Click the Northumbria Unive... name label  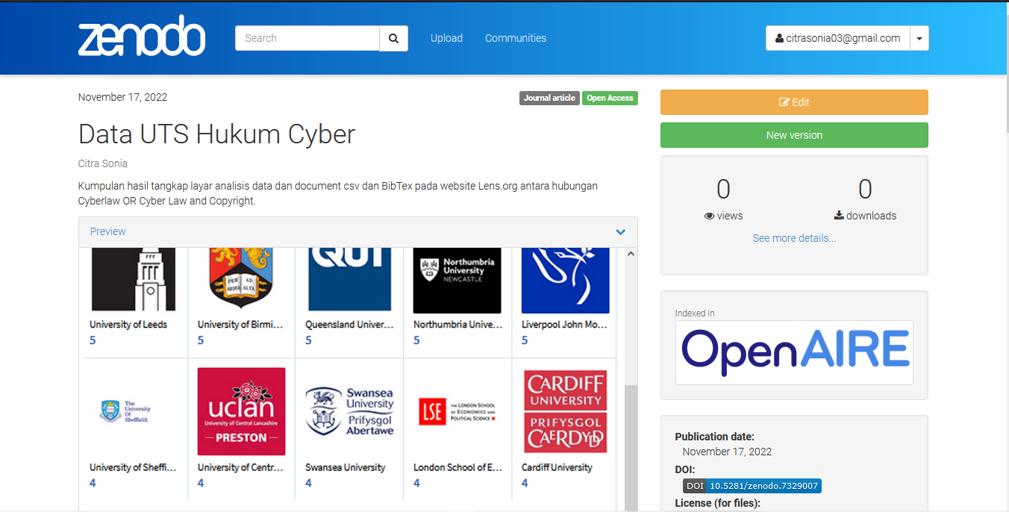point(457,325)
